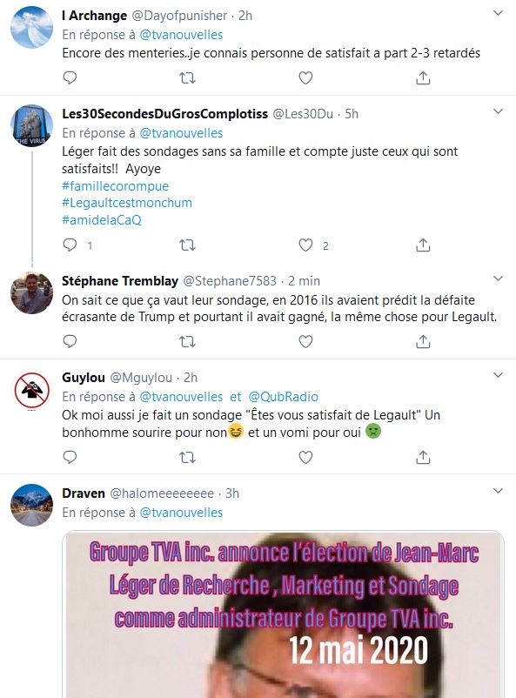516x698 pixels.
Task: Follow the #Legaultcestmonchum hashtag link
Action: pyautogui.click(x=127, y=203)
